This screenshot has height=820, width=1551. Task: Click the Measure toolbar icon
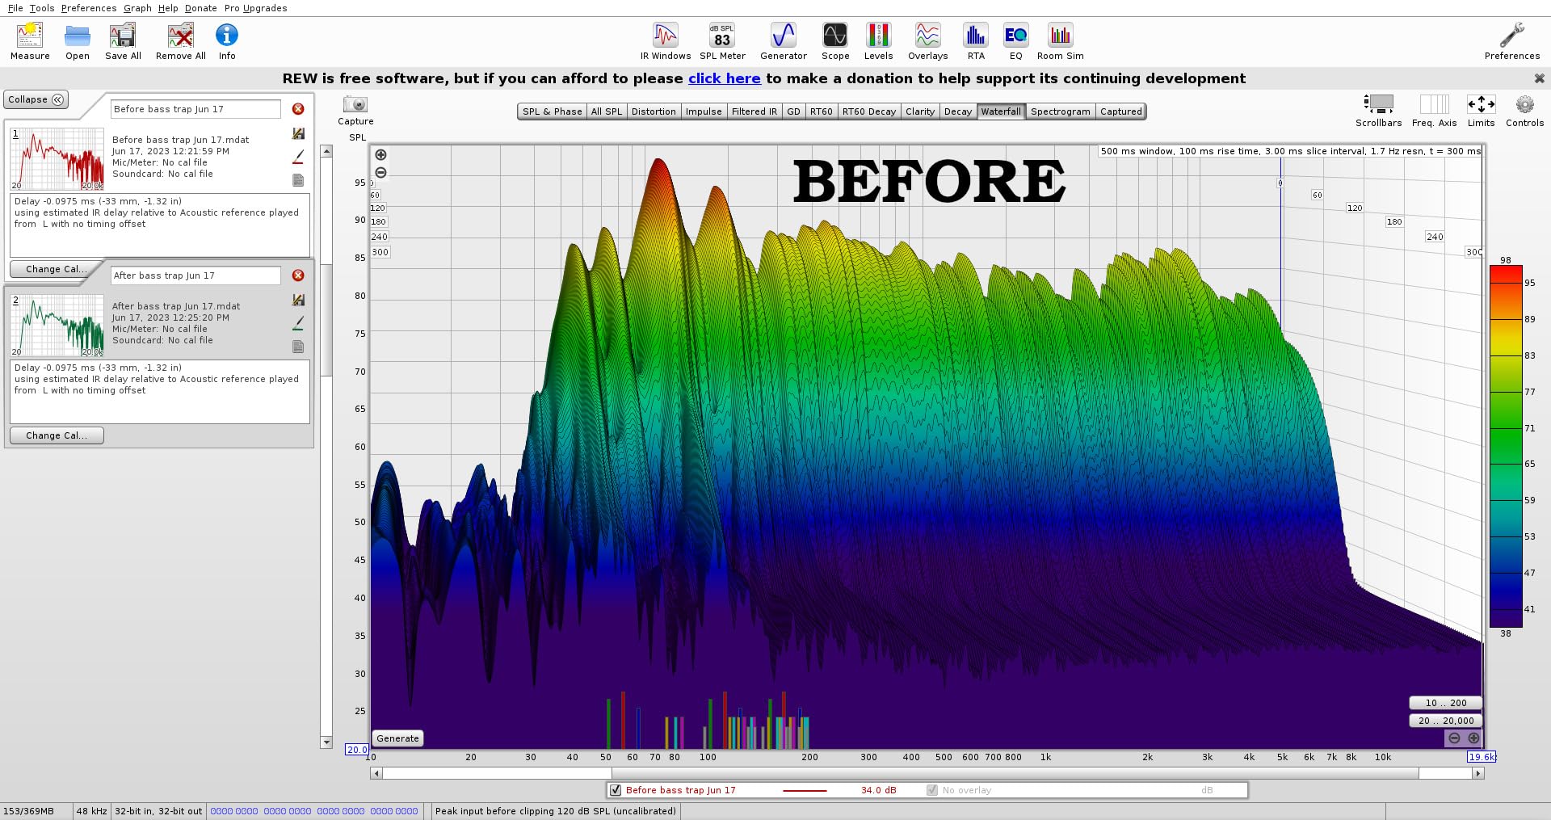click(x=30, y=41)
